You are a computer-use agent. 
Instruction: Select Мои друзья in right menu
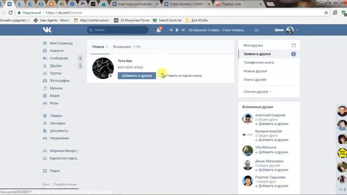click(x=253, y=45)
